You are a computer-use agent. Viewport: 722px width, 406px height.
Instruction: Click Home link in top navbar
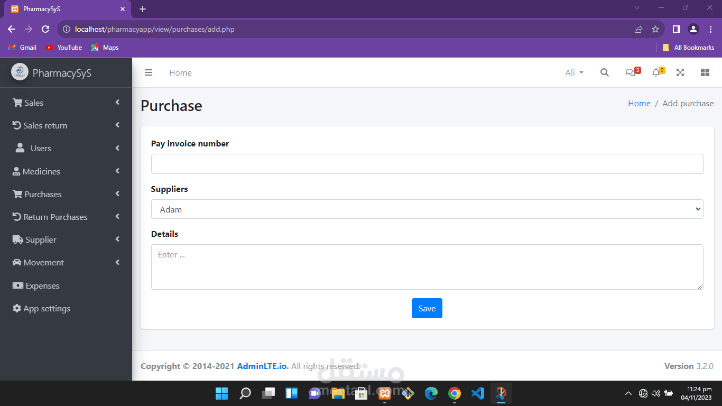point(180,72)
